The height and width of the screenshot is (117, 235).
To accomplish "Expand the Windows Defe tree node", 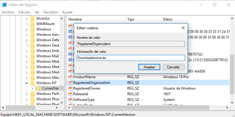I will 26,40.
